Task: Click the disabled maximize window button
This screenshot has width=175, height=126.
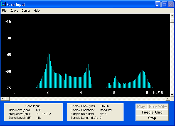Action: point(164,4)
